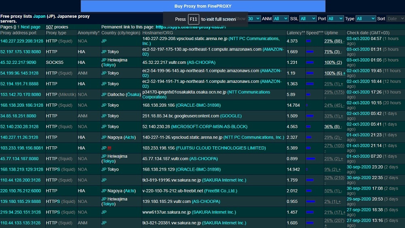Click the Anonymity column header
This screenshot has height=228, width=405.
(x=89, y=33)
